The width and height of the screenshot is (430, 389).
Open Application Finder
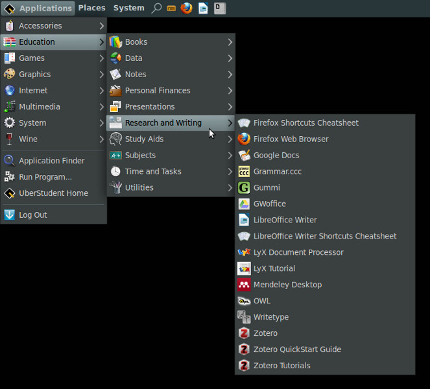(x=51, y=161)
